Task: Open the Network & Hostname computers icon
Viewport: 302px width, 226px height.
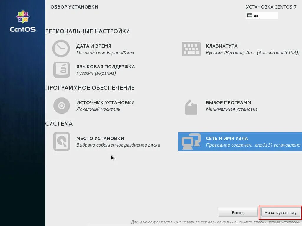Action: coord(191,142)
